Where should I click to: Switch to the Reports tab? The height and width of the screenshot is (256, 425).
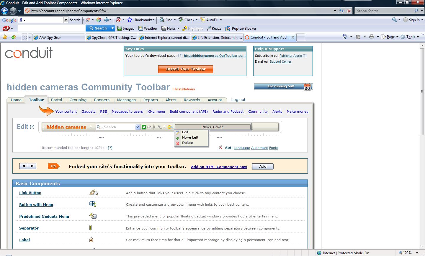(x=151, y=100)
